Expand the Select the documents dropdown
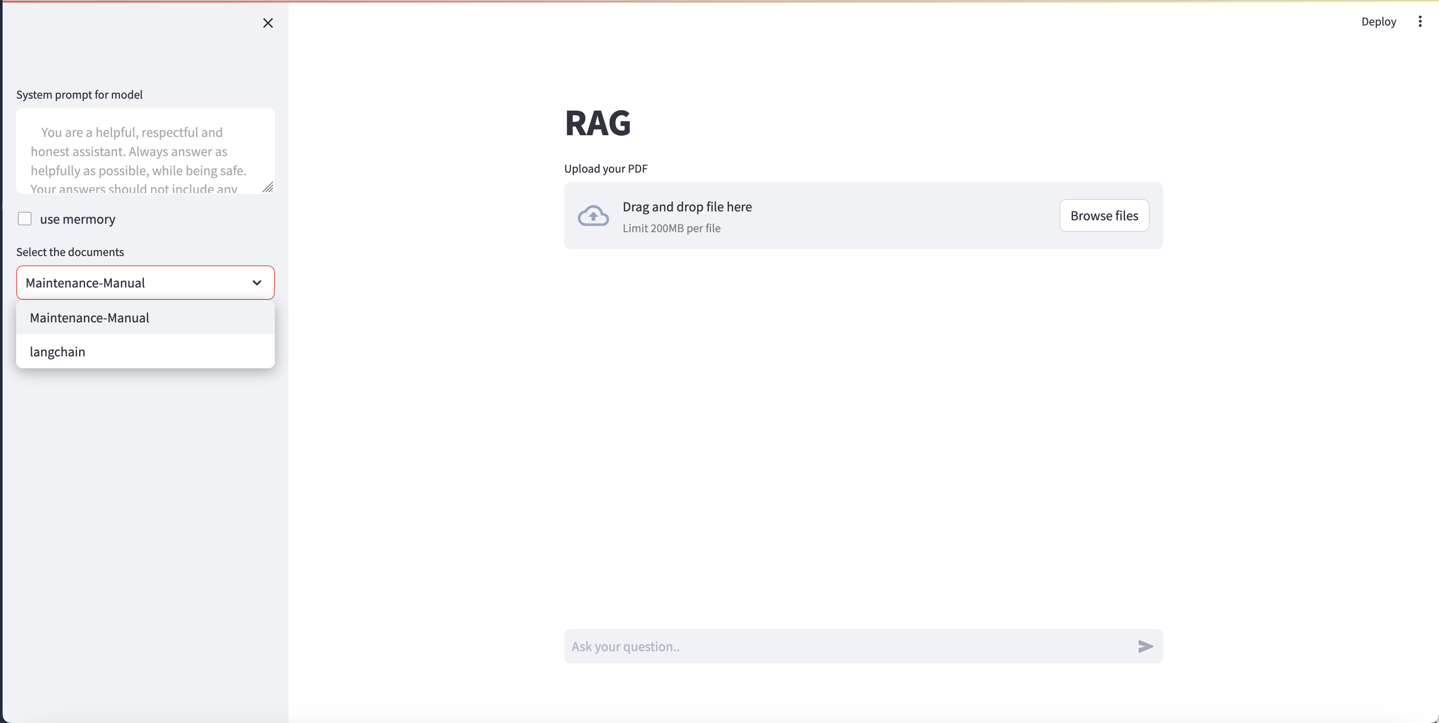1439x723 pixels. (x=145, y=282)
